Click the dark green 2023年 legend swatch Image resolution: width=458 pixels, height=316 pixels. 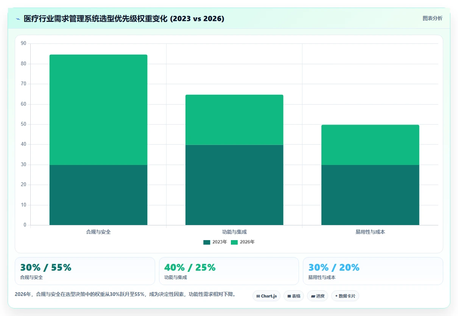(207, 242)
